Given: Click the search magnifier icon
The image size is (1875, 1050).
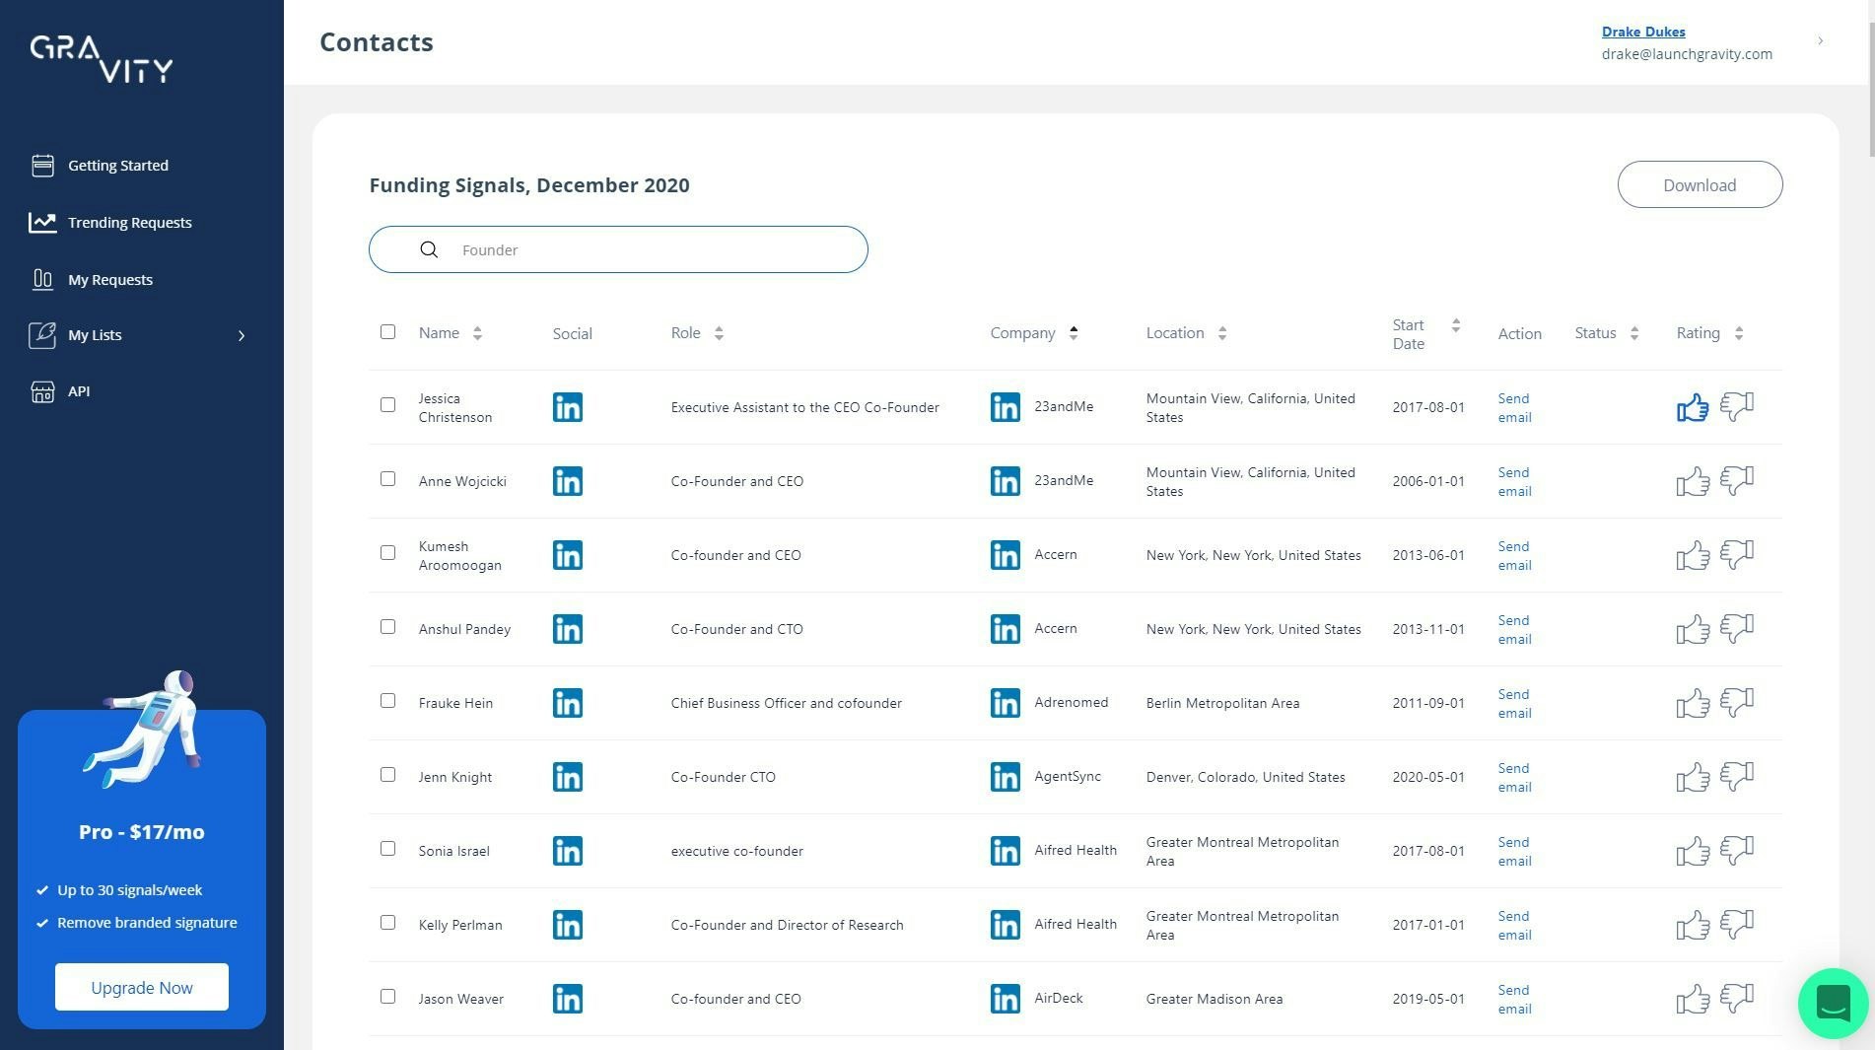Looking at the screenshot, I should pos(429,249).
